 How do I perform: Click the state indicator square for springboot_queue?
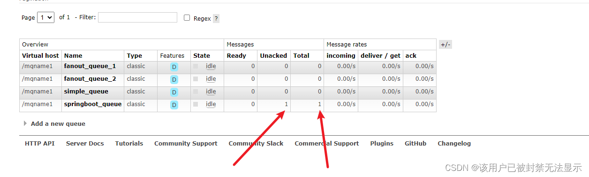coord(196,104)
